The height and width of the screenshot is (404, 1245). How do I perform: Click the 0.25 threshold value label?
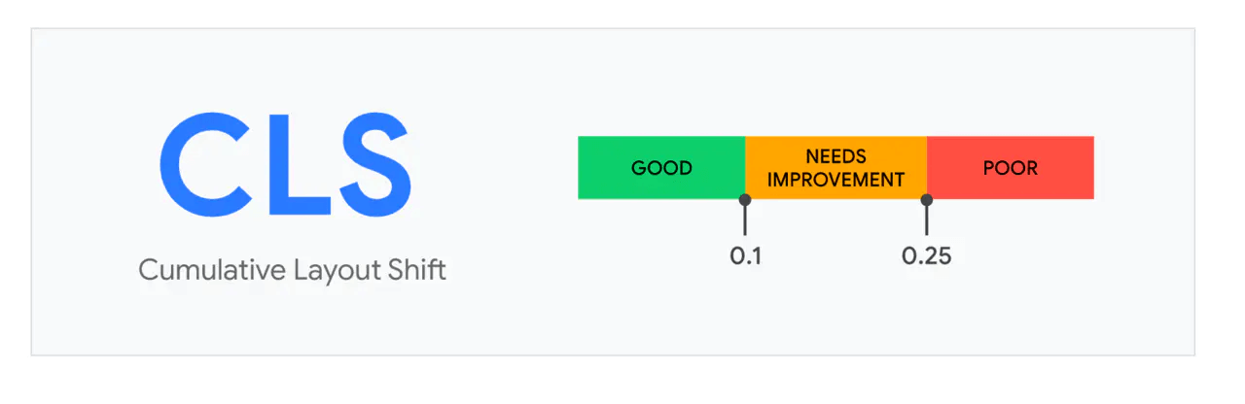926,257
